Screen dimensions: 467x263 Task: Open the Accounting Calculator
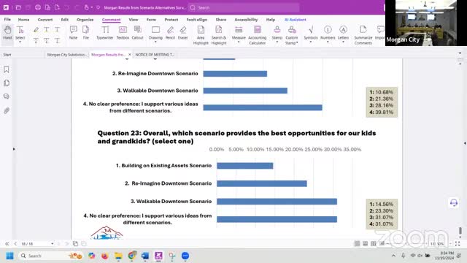click(258, 35)
